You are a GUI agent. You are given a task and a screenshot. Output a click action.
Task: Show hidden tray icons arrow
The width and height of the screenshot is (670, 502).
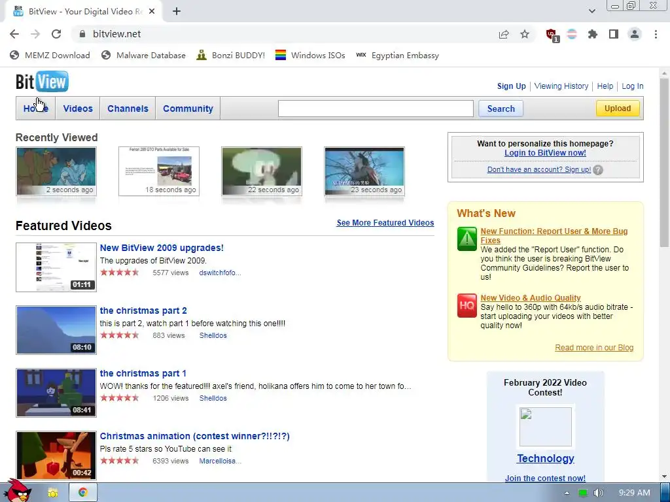pyautogui.click(x=567, y=493)
